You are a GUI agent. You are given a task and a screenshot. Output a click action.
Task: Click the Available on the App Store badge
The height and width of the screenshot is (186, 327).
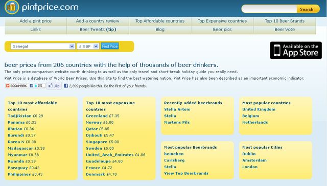pos(296,50)
